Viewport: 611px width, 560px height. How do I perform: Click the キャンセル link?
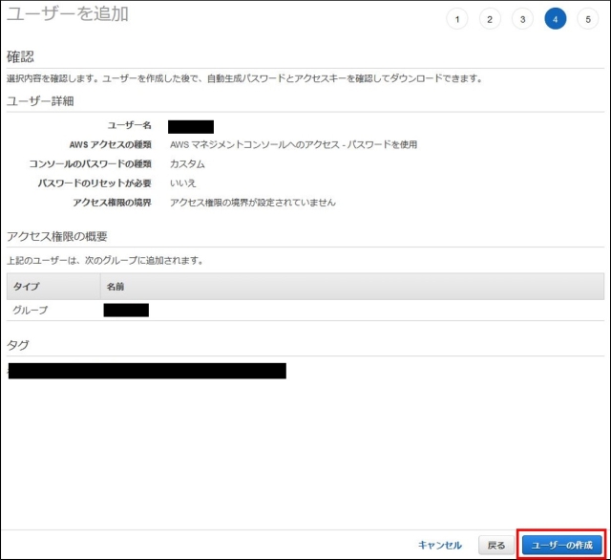click(x=439, y=545)
